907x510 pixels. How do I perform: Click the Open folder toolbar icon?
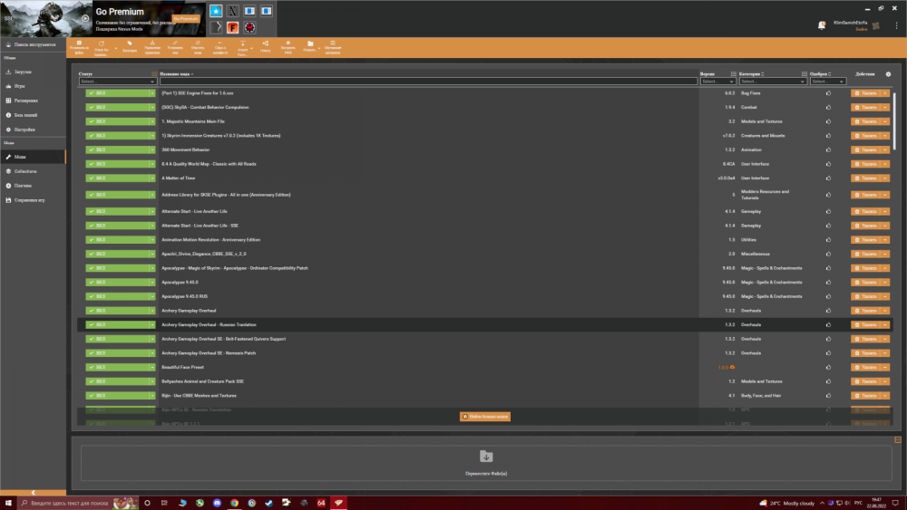310,47
